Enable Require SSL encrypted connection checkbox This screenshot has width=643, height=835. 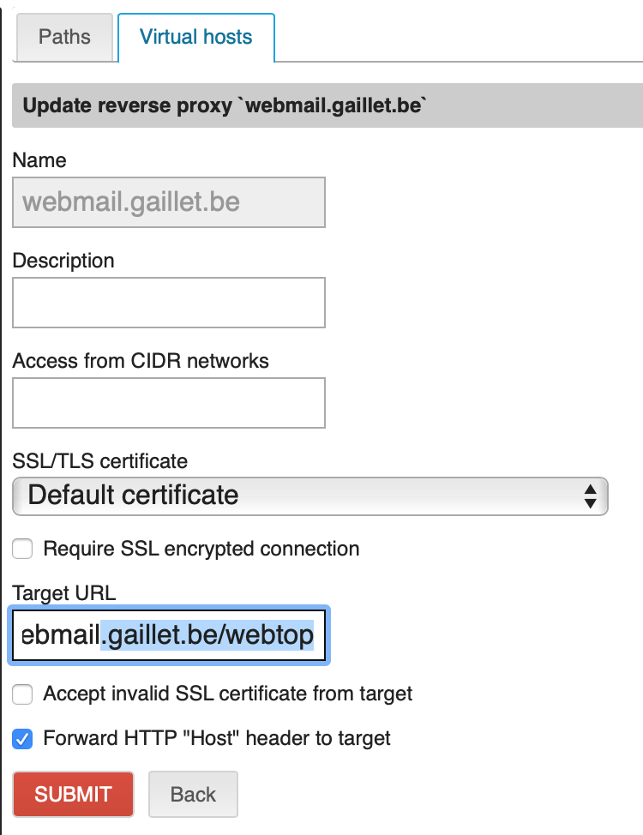23,549
